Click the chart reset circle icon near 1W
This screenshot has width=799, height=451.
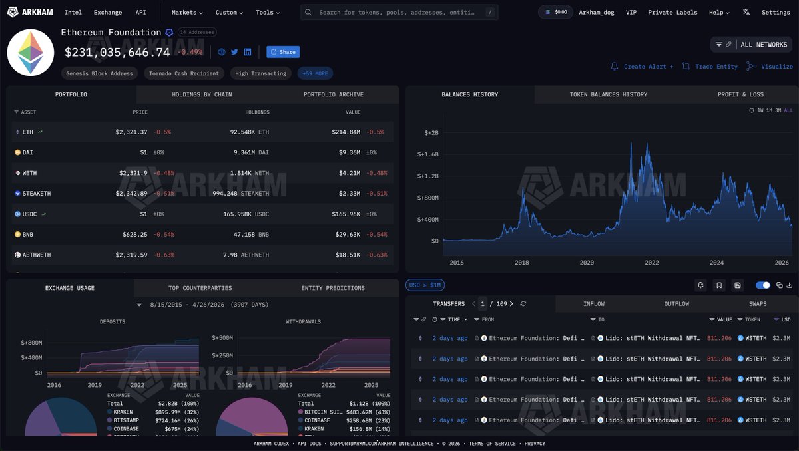[x=752, y=110]
